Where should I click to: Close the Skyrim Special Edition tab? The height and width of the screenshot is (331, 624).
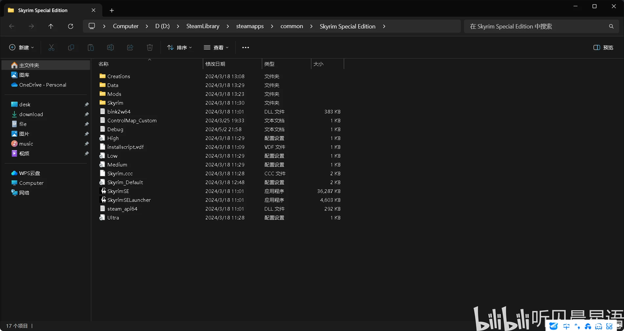(x=94, y=10)
